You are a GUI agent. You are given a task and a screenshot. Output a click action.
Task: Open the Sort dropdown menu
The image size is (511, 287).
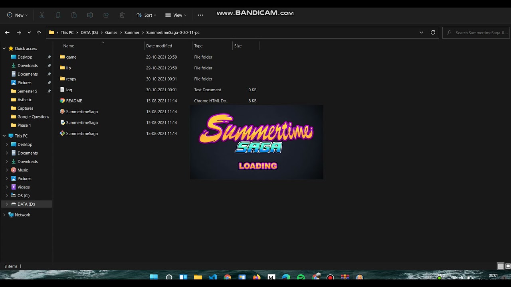(x=146, y=15)
